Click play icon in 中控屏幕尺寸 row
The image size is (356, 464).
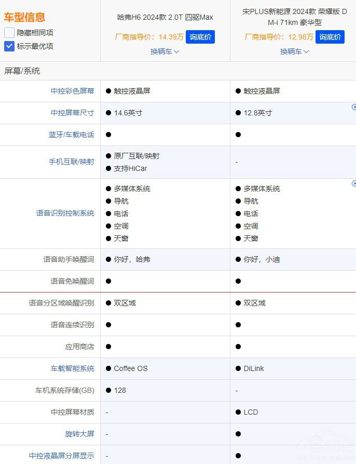(x=354, y=107)
